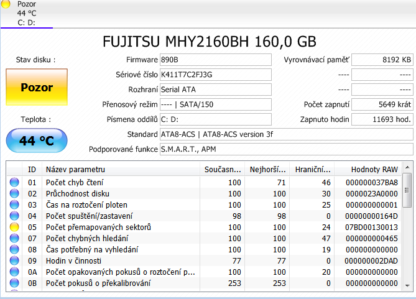
Task: Click blue status icon for attribute 02
Action: point(14,193)
